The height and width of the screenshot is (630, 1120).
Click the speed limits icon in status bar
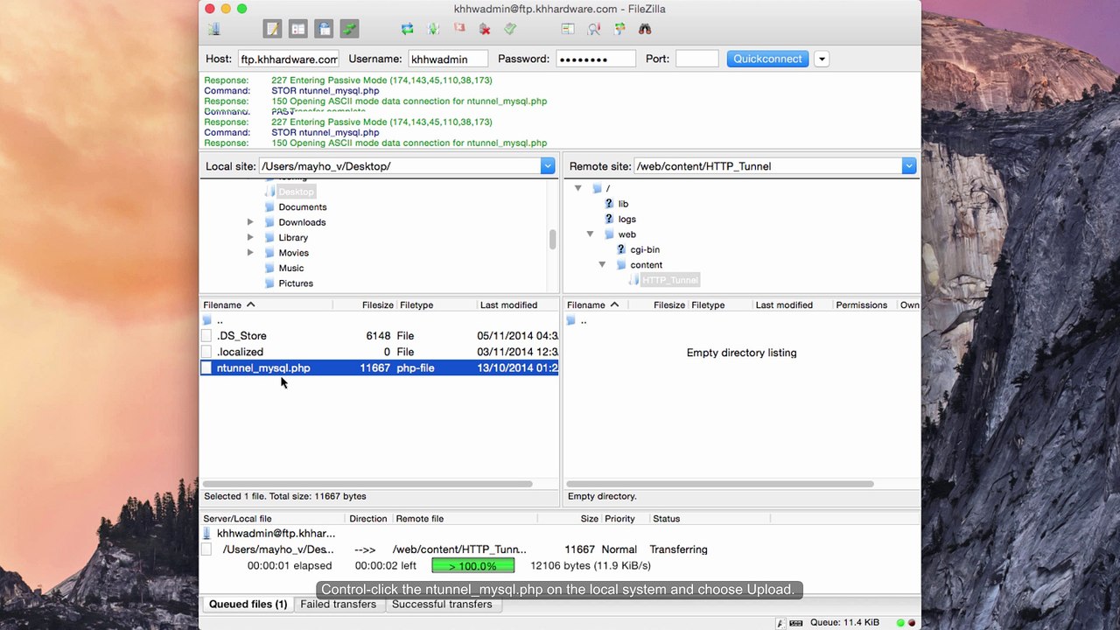click(x=796, y=623)
